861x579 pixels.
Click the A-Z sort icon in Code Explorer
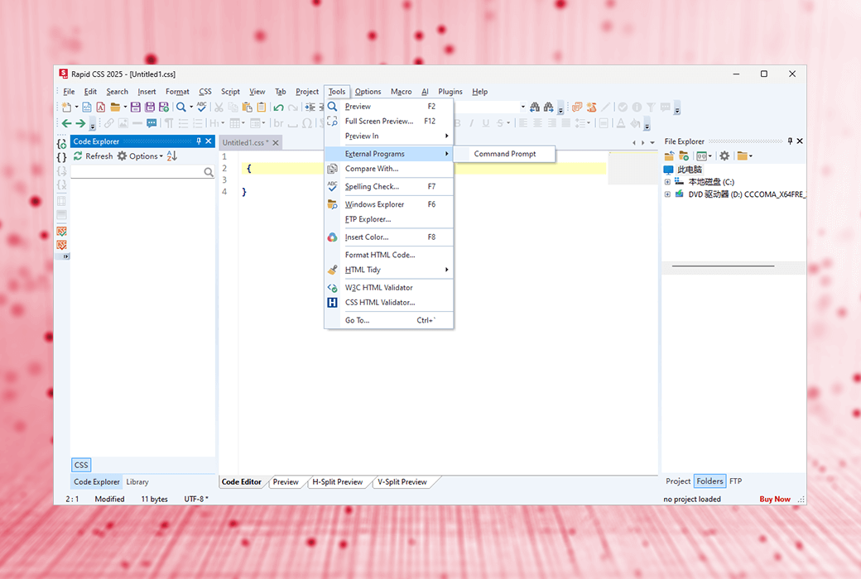tap(172, 156)
